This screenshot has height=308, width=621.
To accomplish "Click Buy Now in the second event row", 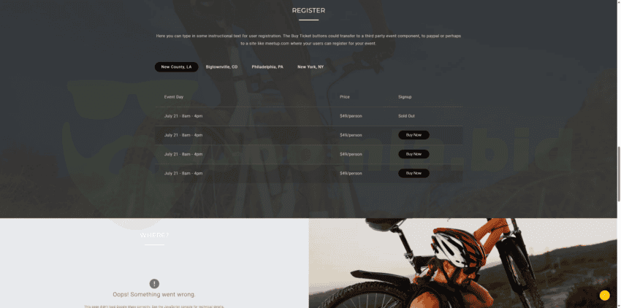I will 414,135.
